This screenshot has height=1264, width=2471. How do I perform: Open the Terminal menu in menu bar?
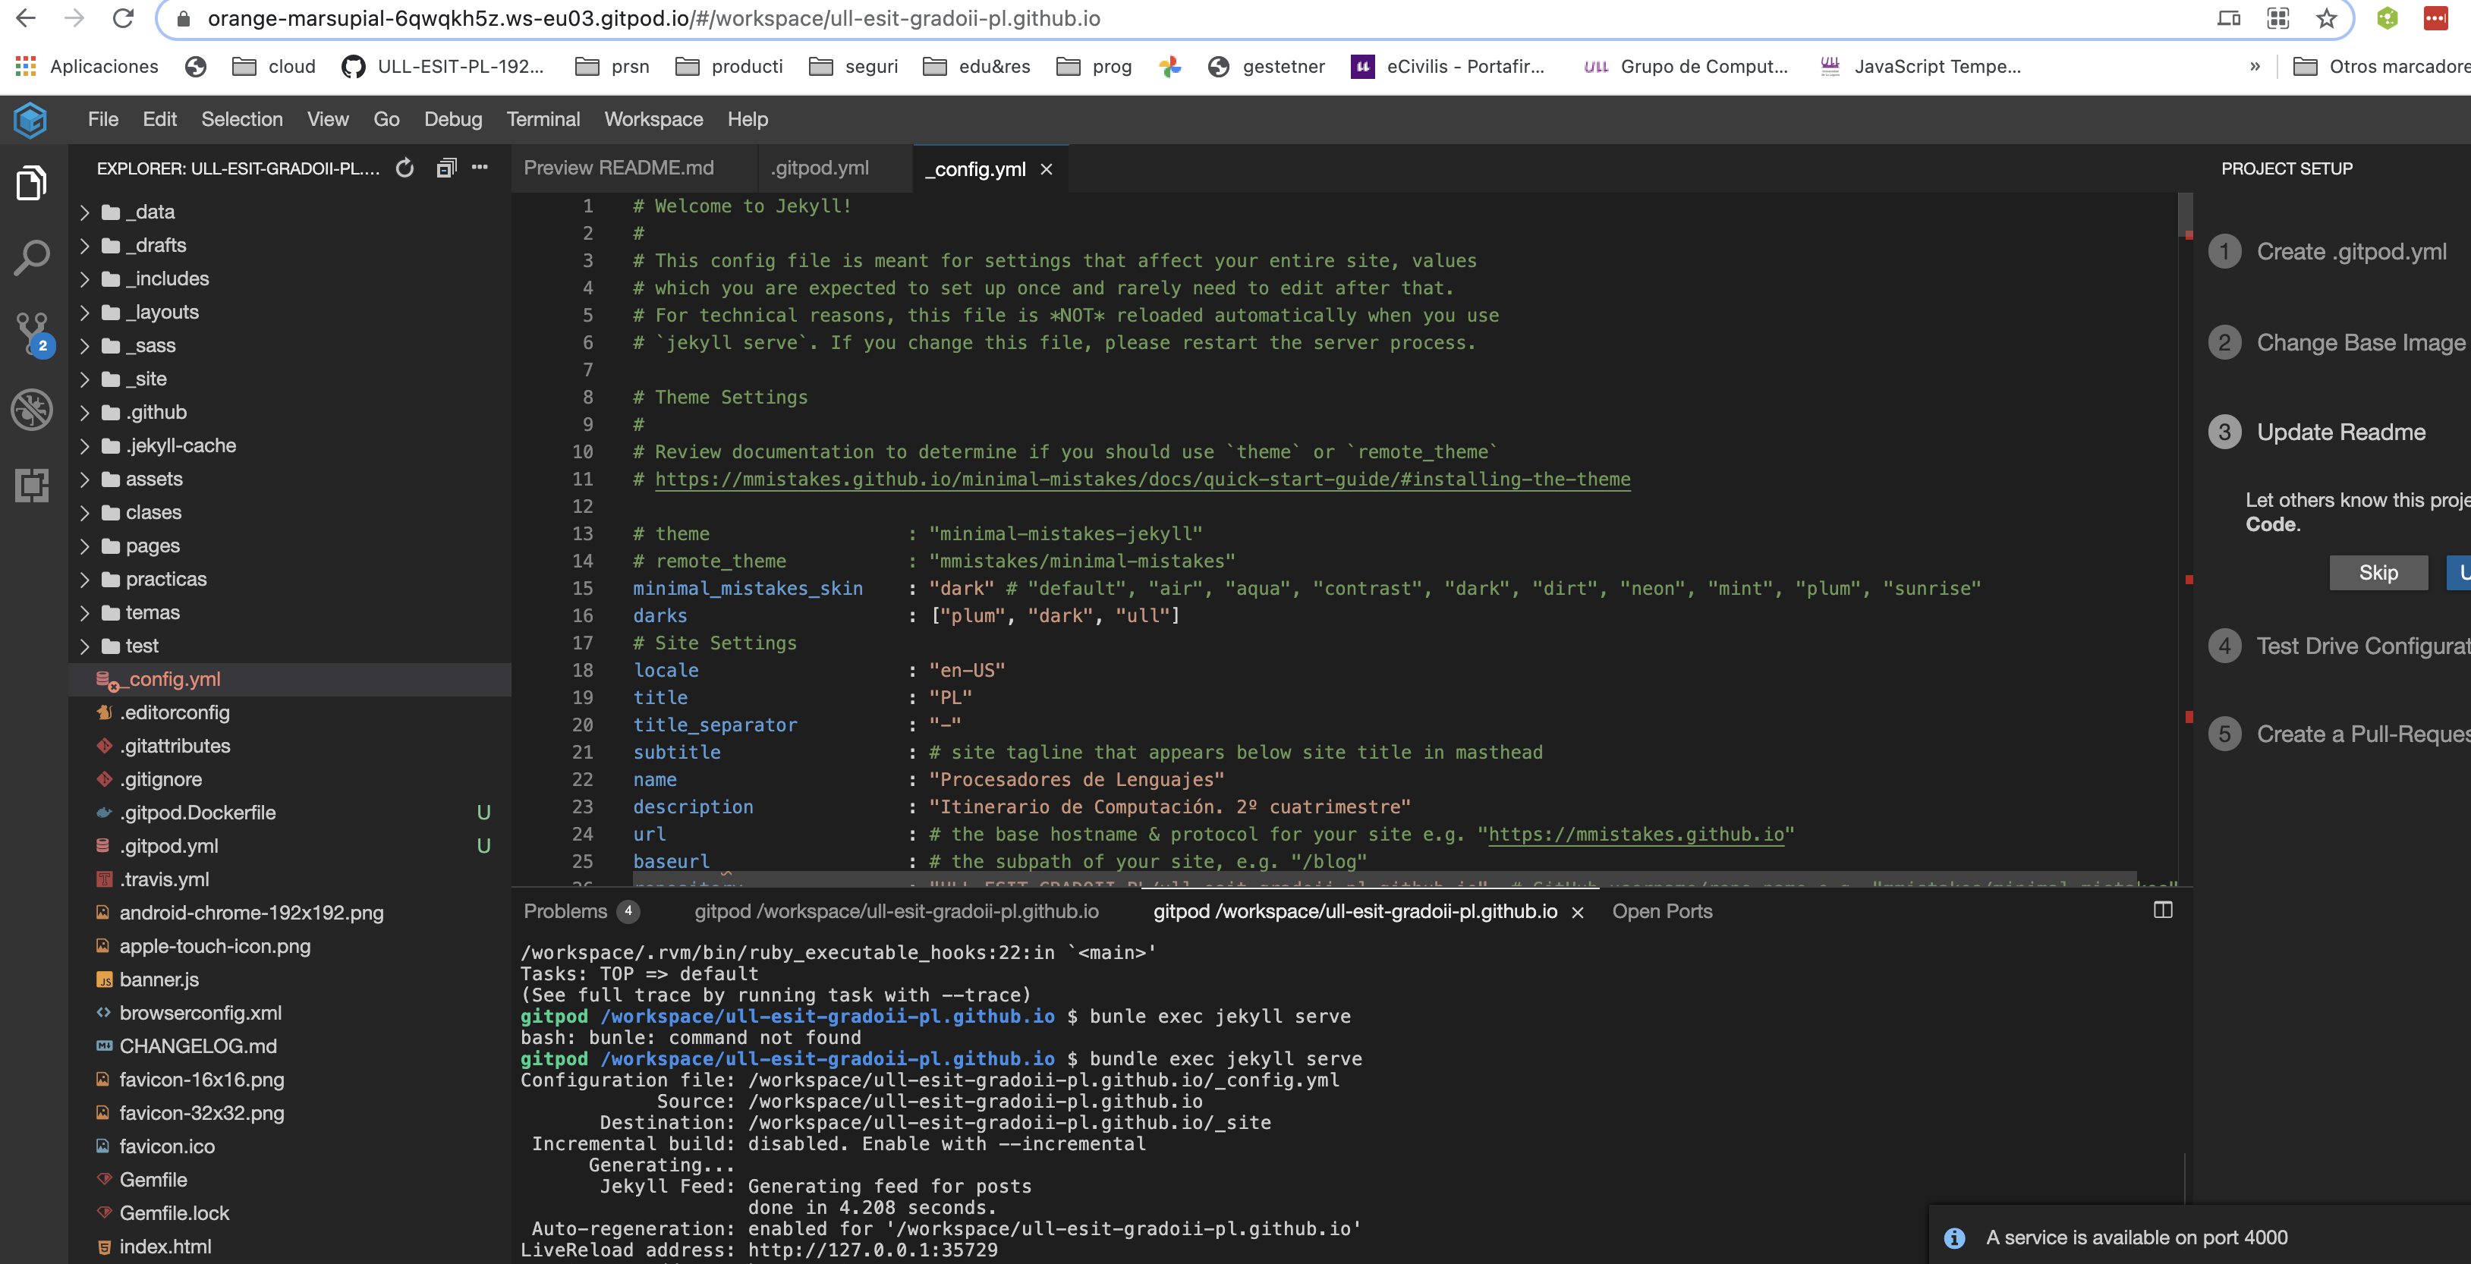543,118
